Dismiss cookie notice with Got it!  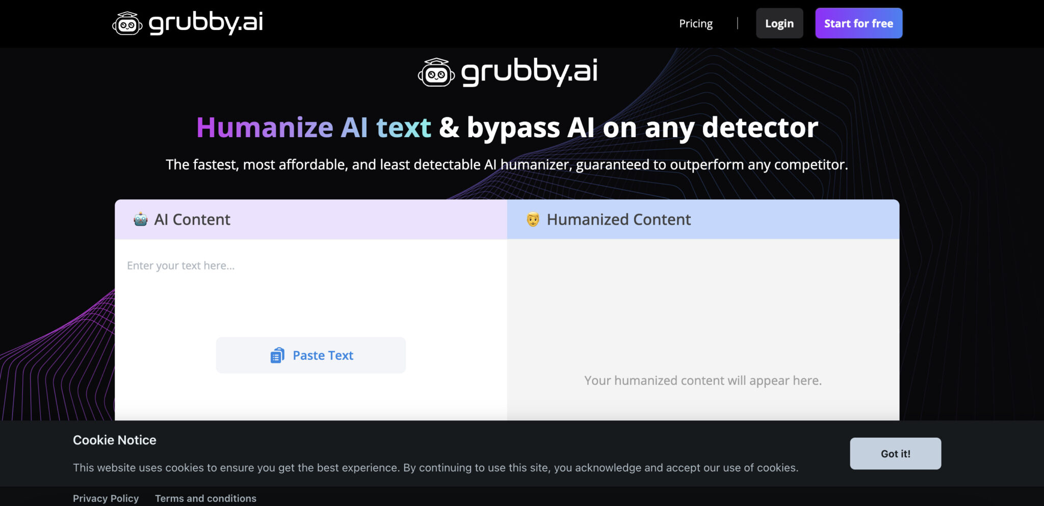click(x=895, y=454)
